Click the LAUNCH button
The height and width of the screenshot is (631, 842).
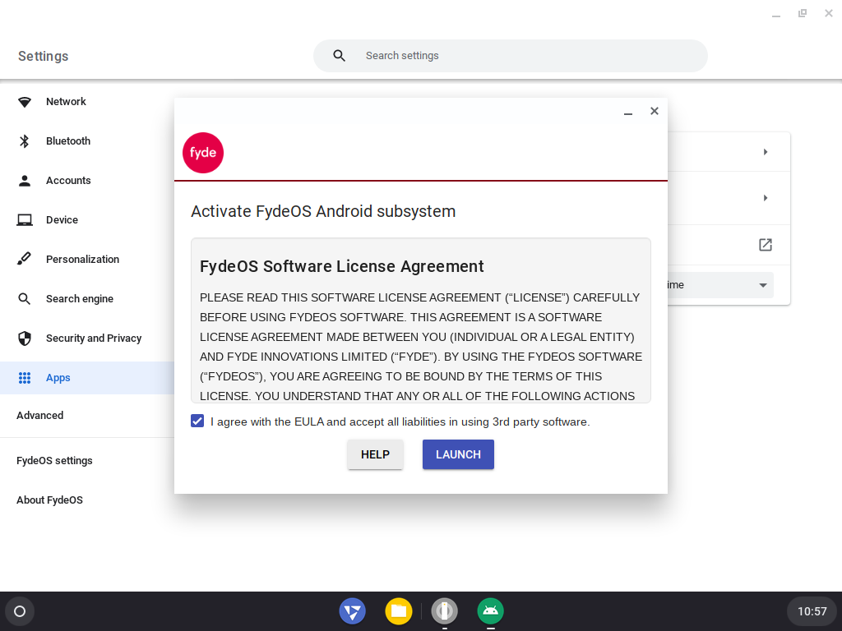458,454
